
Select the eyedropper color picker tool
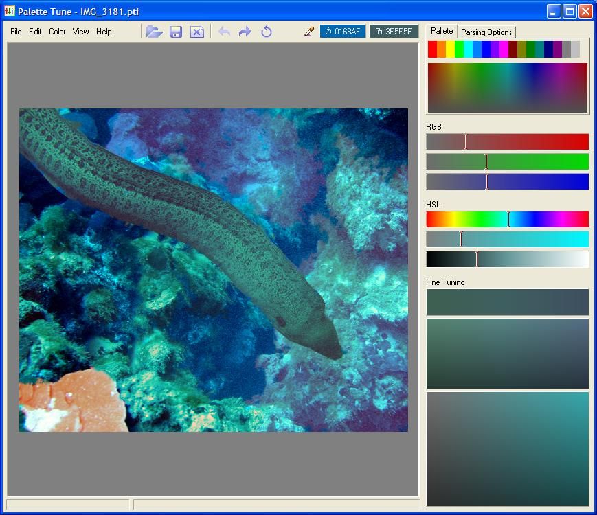pos(307,31)
